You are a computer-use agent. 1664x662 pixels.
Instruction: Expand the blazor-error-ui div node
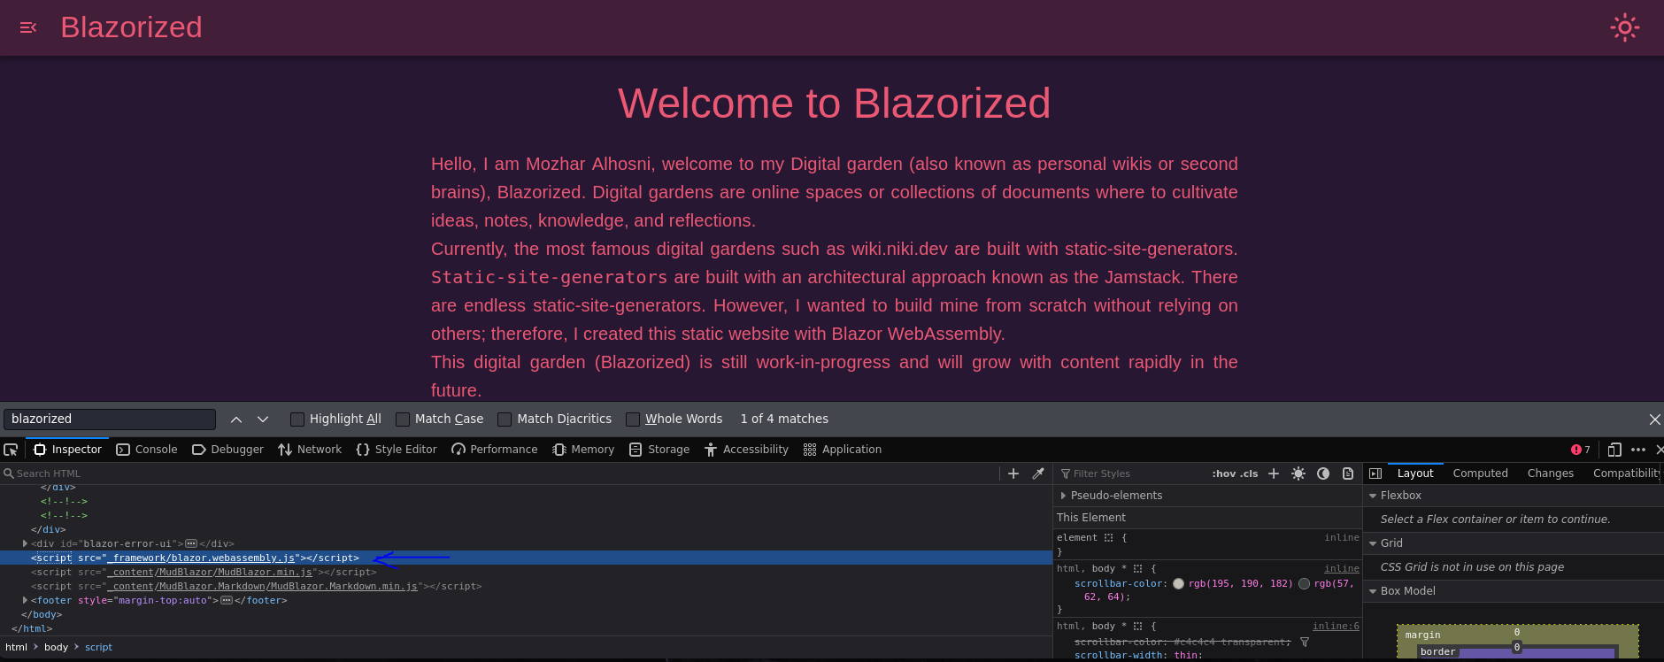coord(25,543)
